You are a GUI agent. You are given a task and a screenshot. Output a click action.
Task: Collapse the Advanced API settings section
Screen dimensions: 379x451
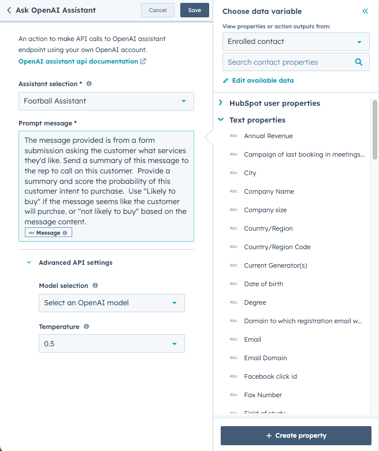tap(29, 263)
